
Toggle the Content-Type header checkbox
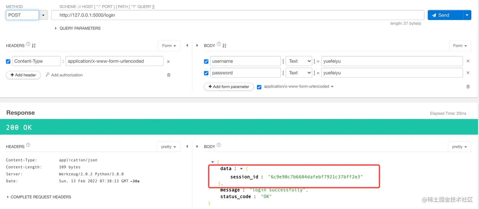(x=8, y=62)
